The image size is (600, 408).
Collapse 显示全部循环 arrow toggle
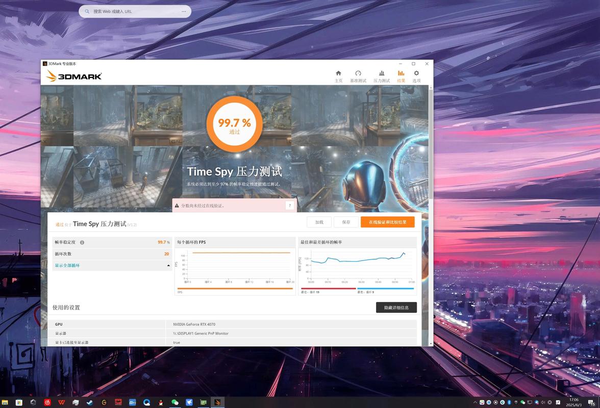click(168, 266)
